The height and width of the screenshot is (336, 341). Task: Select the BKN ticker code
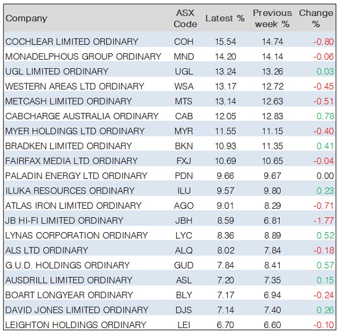pos(184,146)
